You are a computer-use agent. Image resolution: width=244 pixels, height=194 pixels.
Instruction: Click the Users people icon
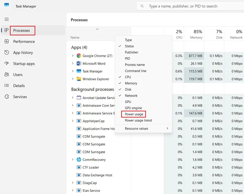click(6, 74)
